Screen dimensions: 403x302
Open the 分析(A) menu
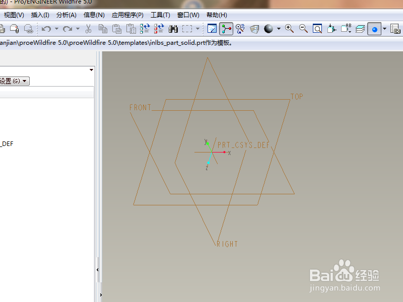(66, 15)
